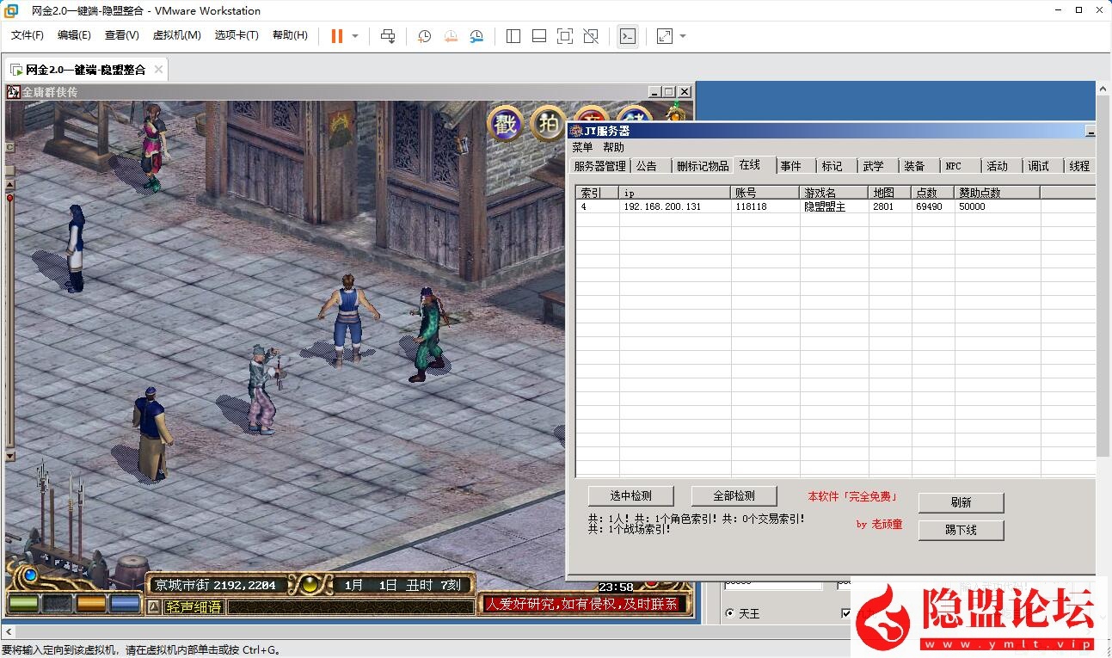Click the blue compass orb in the game HUD
The height and width of the screenshot is (658, 1112).
pyautogui.click(x=28, y=574)
